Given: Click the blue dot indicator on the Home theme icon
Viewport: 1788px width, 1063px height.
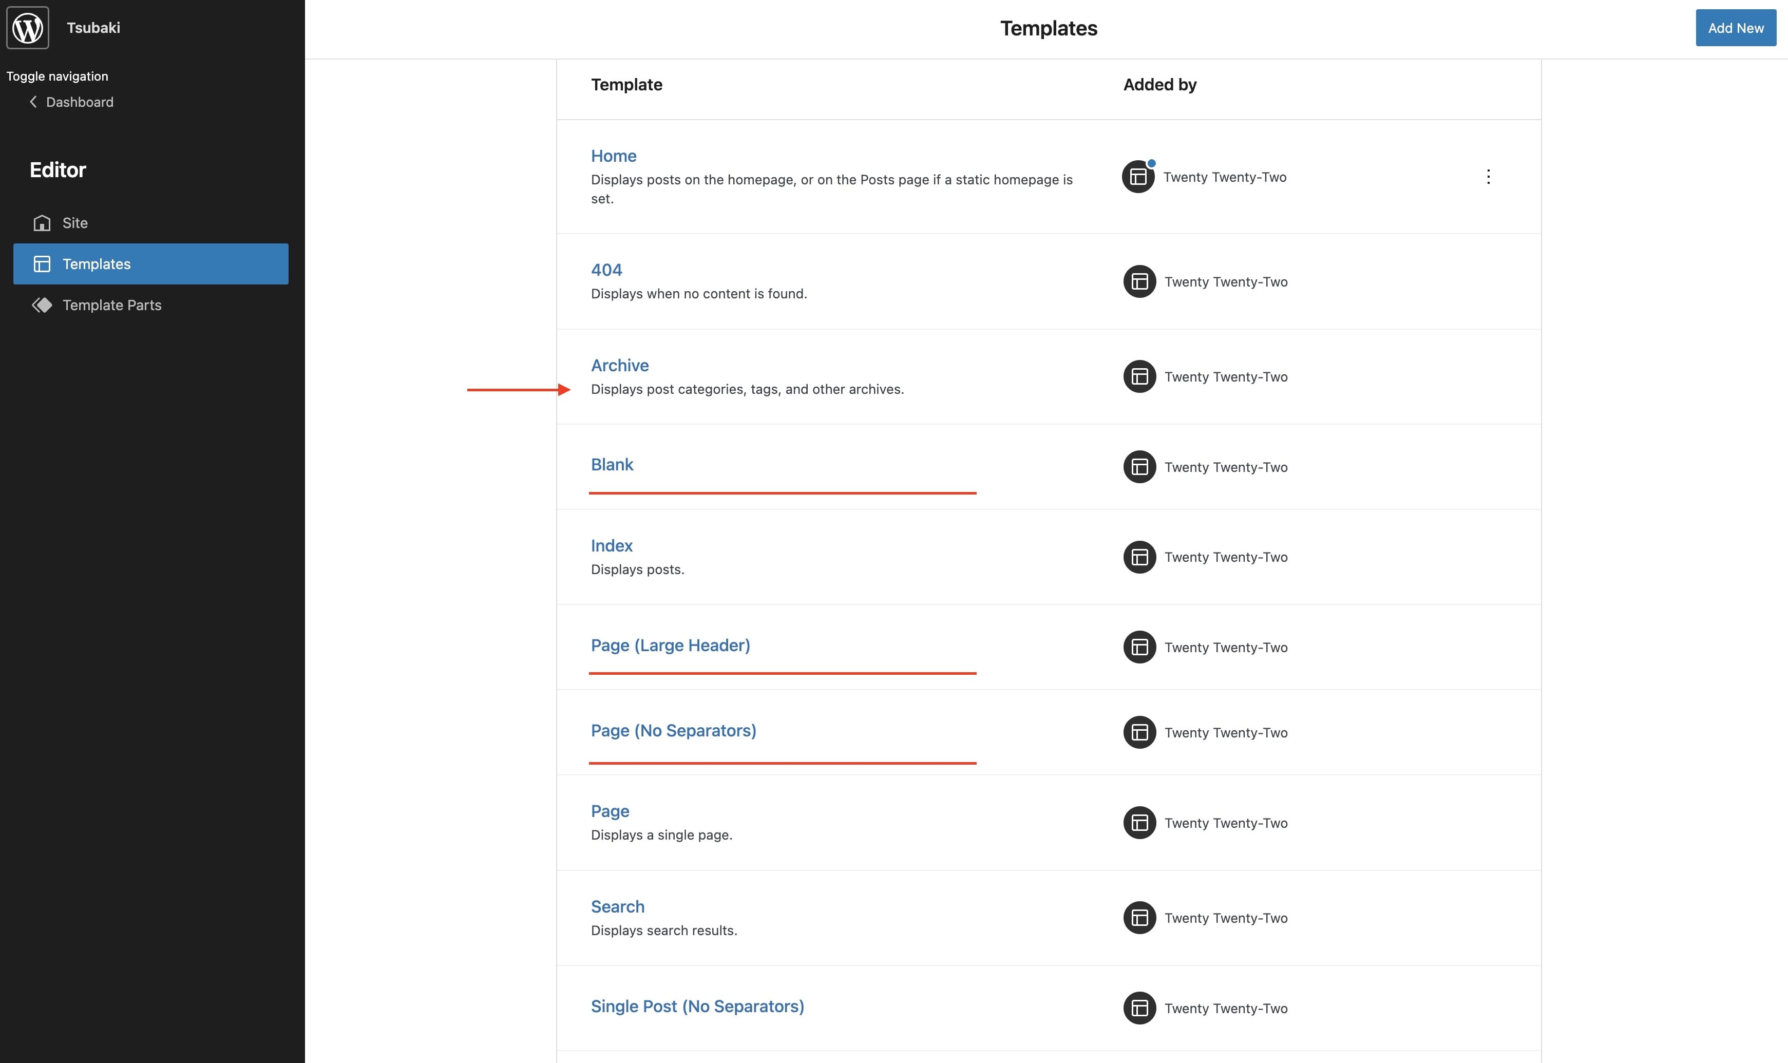Looking at the screenshot, I should tap(1151, 163).
